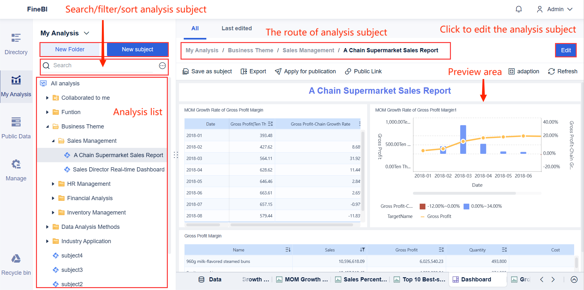Switch to the Last edited tab
Image resolution: width=584 pixels, height=290 pixels.
click(x=237, y=28)
